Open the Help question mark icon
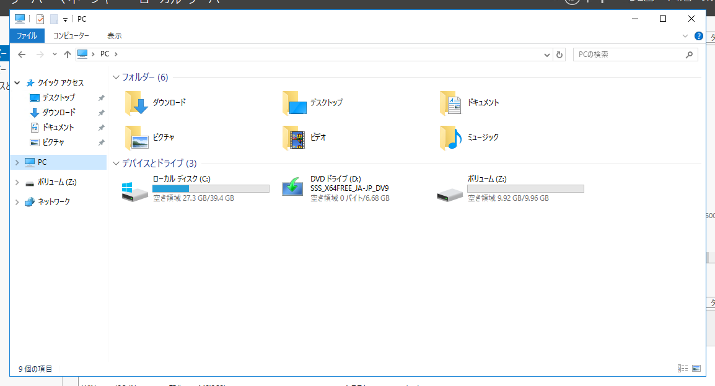This screenshot has height=386, width=715. pyautogui.click(x=699, y=36)
